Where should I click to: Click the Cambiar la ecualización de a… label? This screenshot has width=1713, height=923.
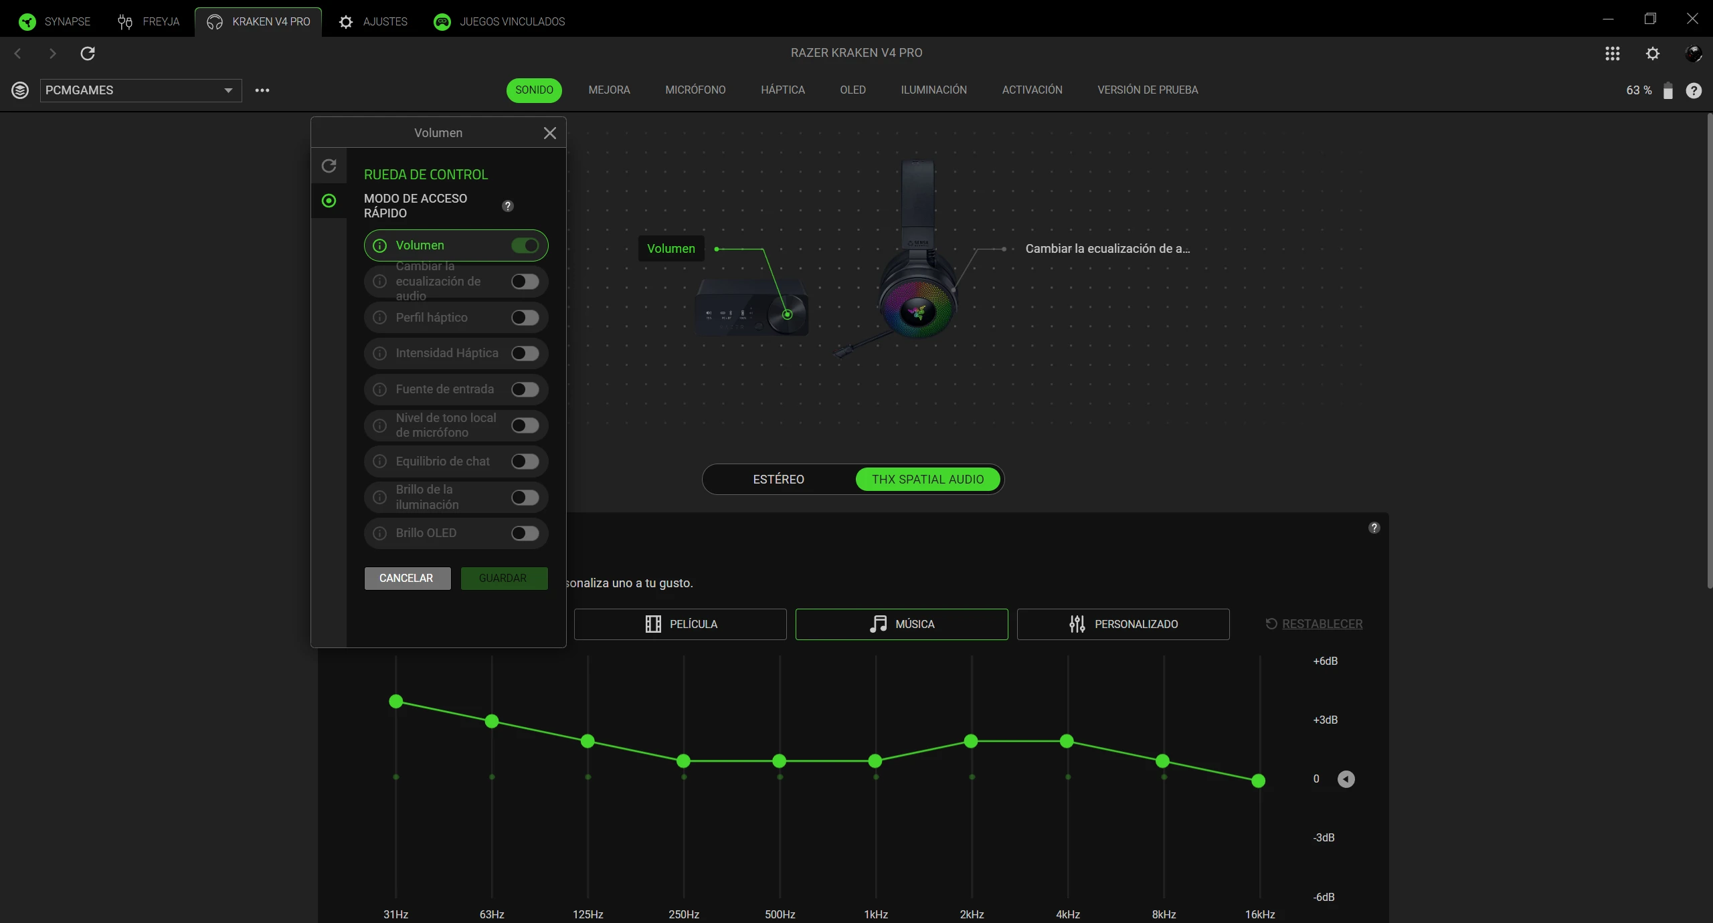(1107, 249)
